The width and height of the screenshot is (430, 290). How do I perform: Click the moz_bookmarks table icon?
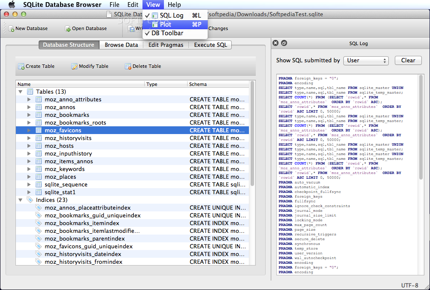coord(39,115)
